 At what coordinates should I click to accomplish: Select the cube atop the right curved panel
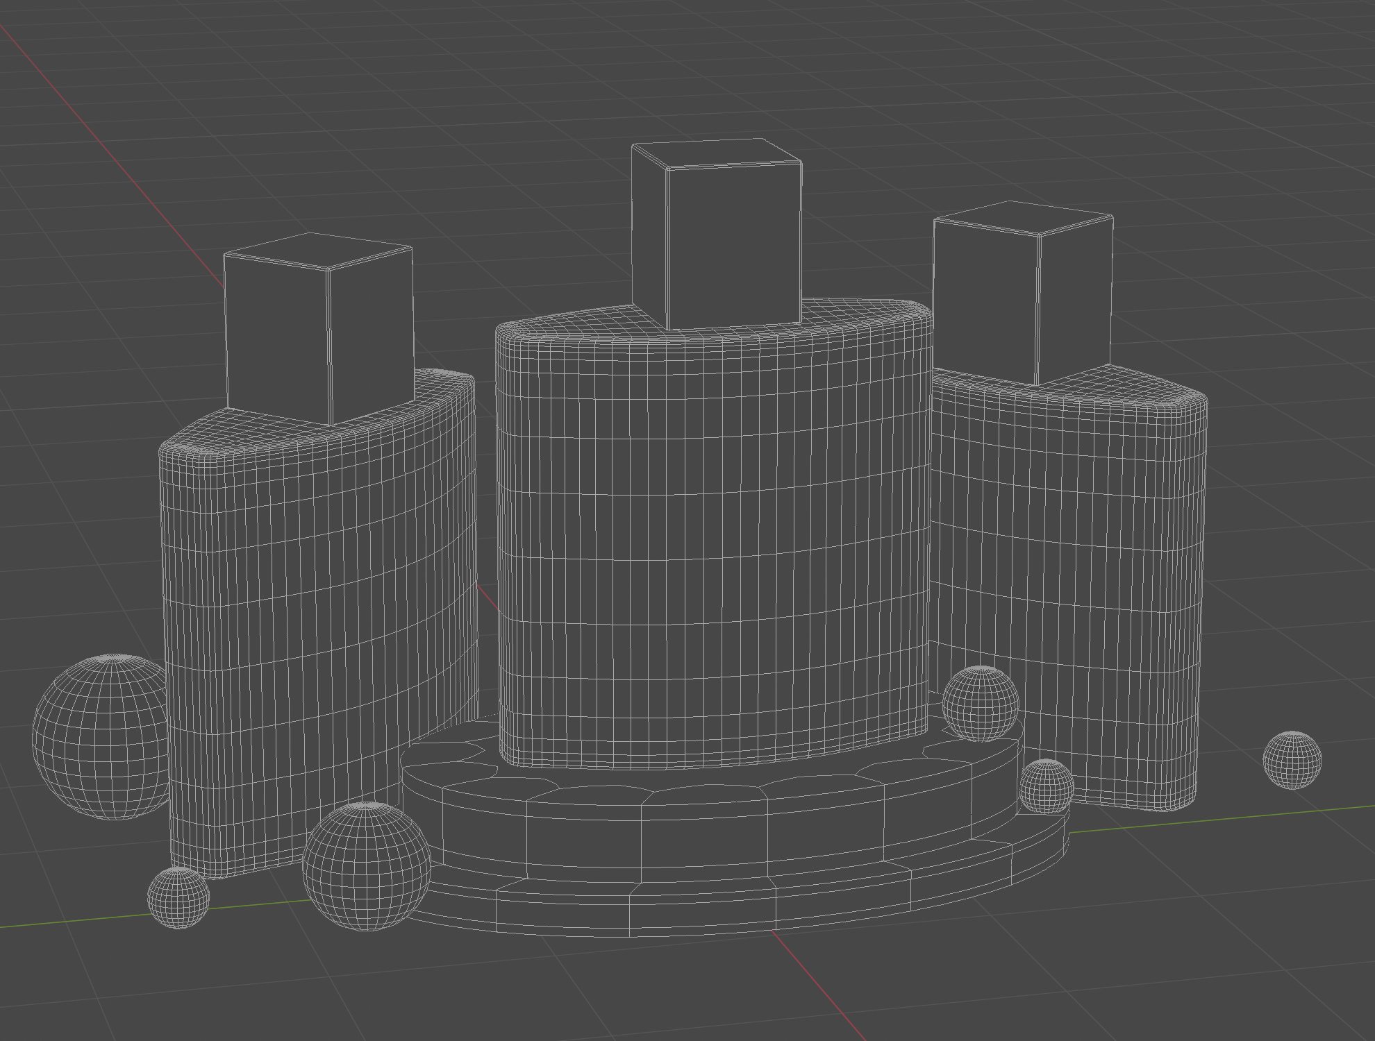point(1023,293)
